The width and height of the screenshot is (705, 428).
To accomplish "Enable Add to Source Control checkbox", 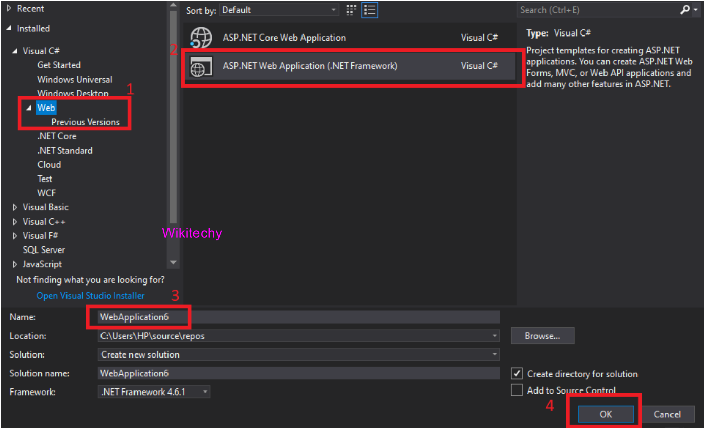I will [x=517, y=390].
